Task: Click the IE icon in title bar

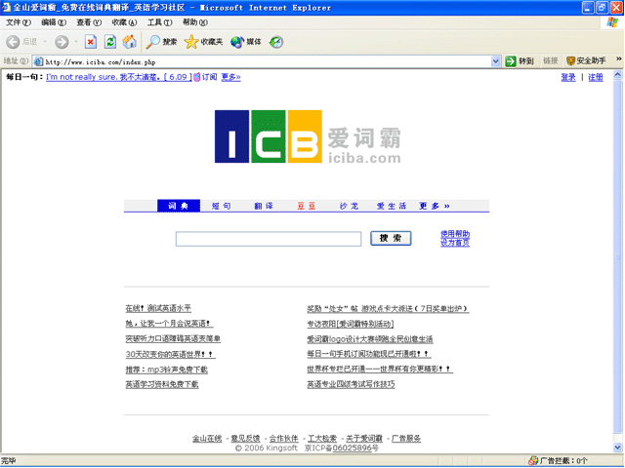Action: (x=6, y=7)
